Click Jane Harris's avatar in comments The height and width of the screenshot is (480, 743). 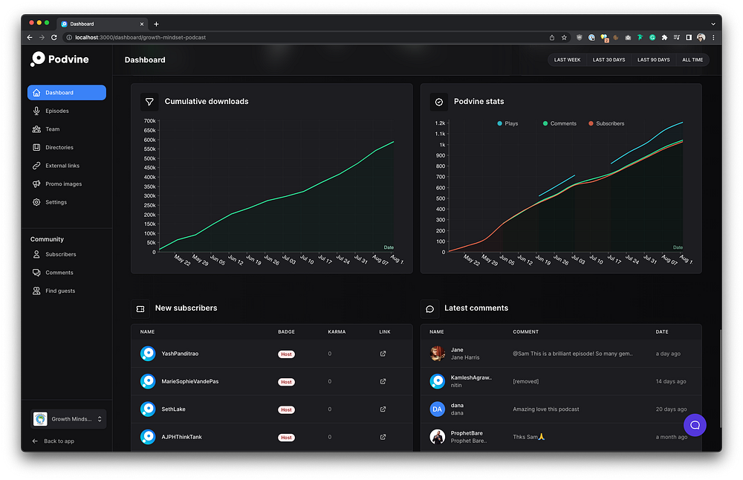pyautogui.click(x=437, y=354)
